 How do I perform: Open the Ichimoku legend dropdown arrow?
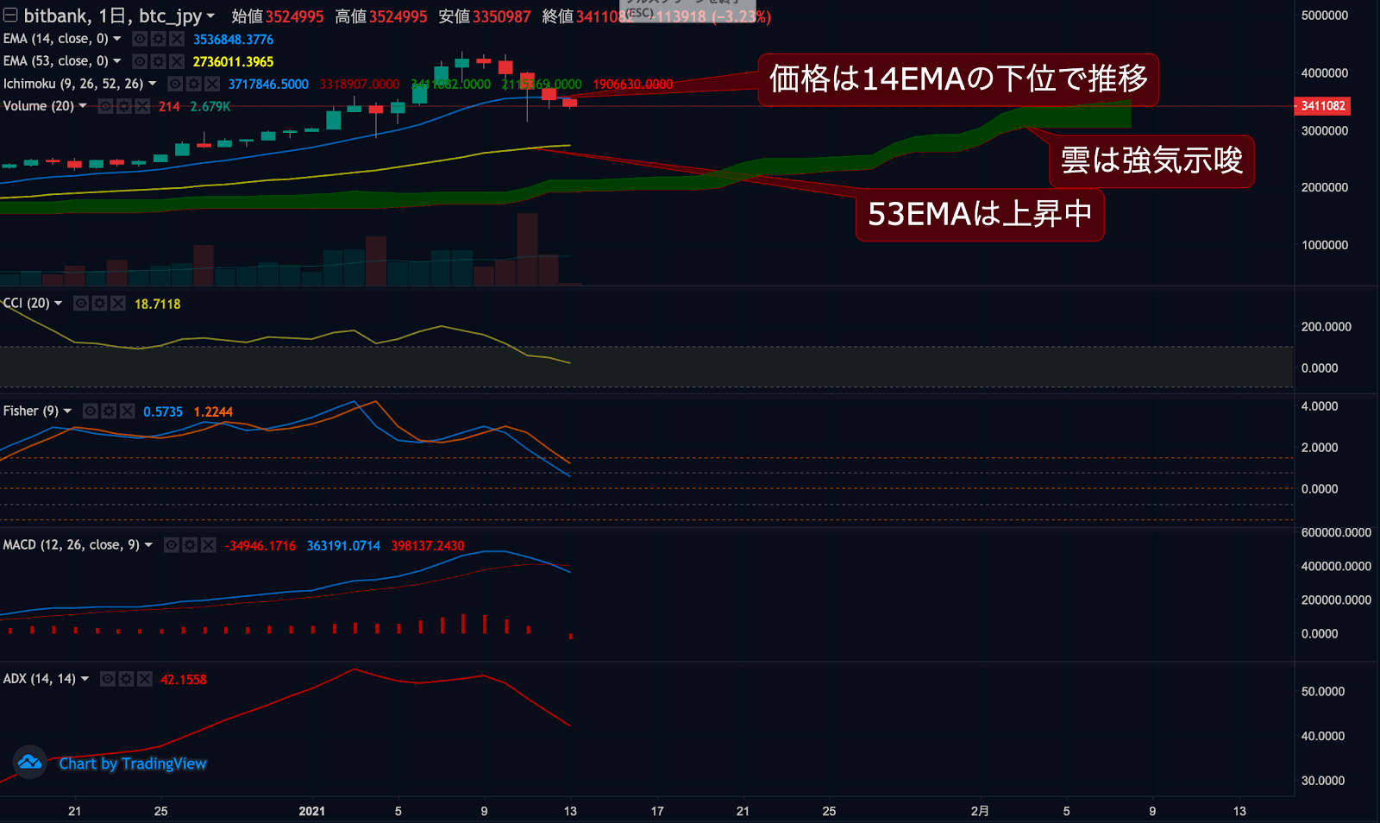(x=153, y=84)
